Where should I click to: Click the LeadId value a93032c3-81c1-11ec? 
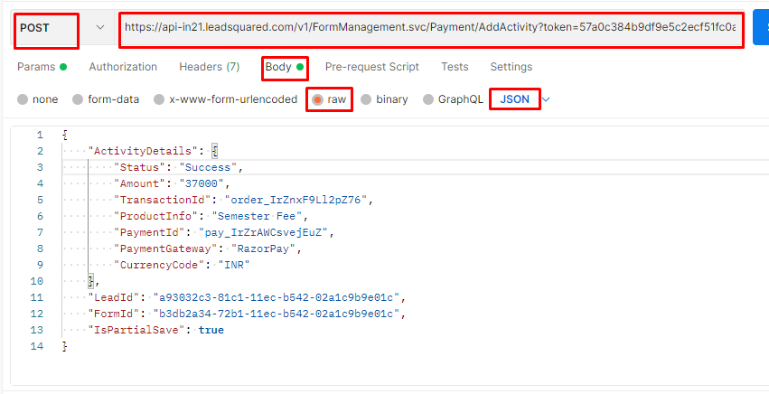pos(277,297)
